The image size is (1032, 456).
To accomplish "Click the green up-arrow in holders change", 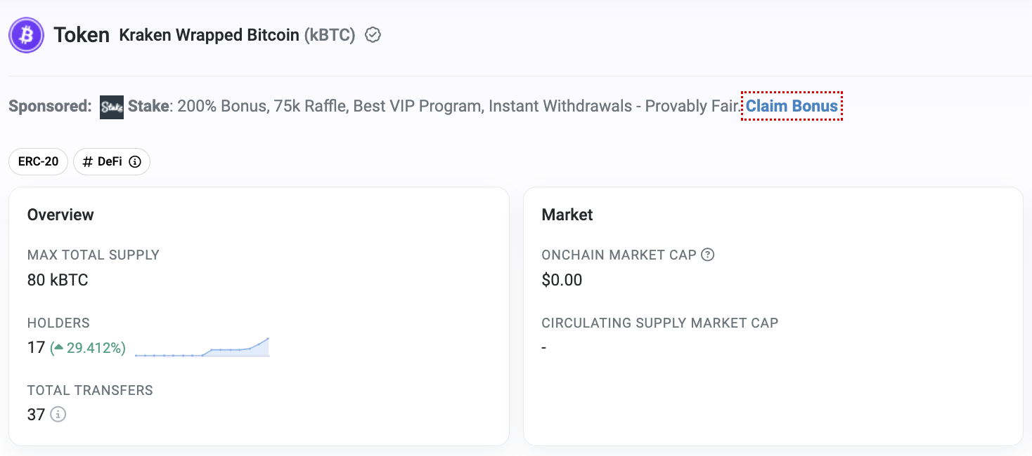I will (59, 347).
